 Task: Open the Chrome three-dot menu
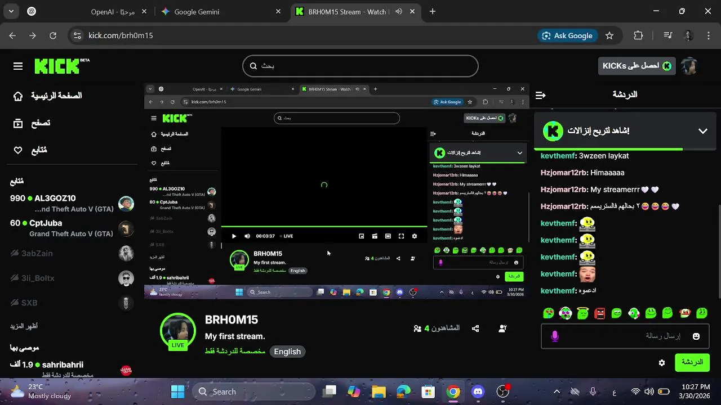click(709, 35)
